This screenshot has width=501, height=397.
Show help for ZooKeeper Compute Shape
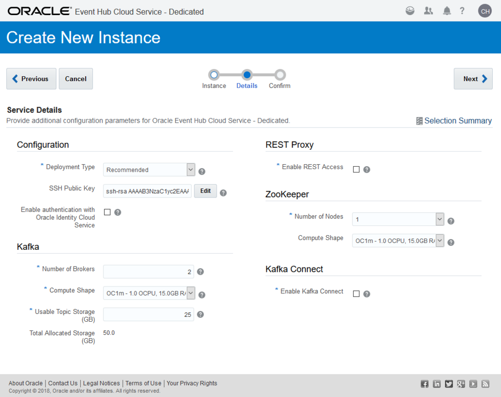coord(451,243)
